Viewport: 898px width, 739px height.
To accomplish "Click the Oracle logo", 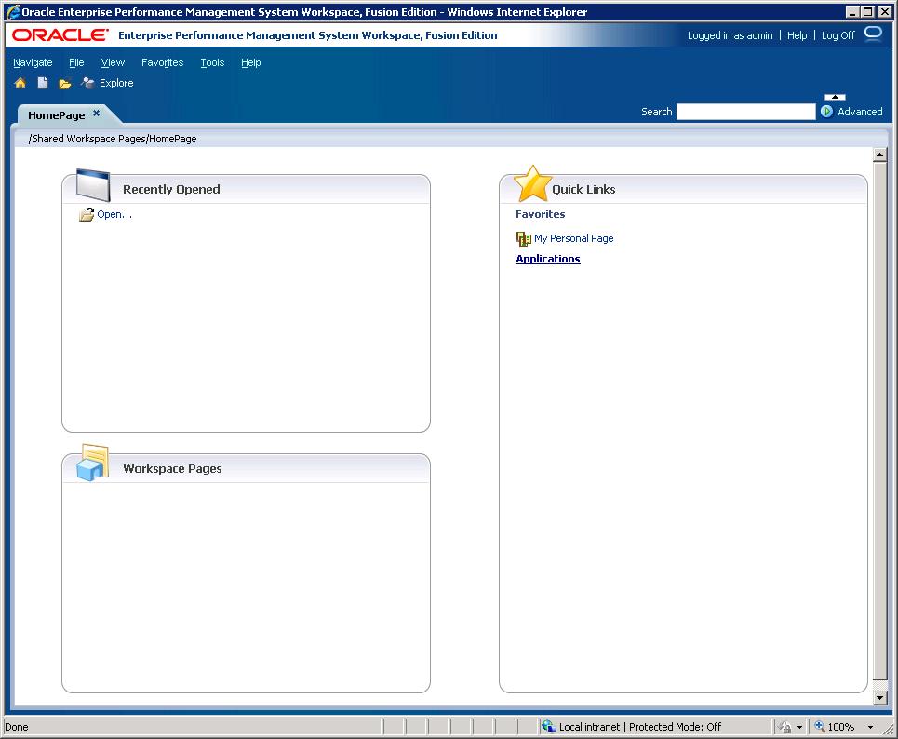I will 60,35.
